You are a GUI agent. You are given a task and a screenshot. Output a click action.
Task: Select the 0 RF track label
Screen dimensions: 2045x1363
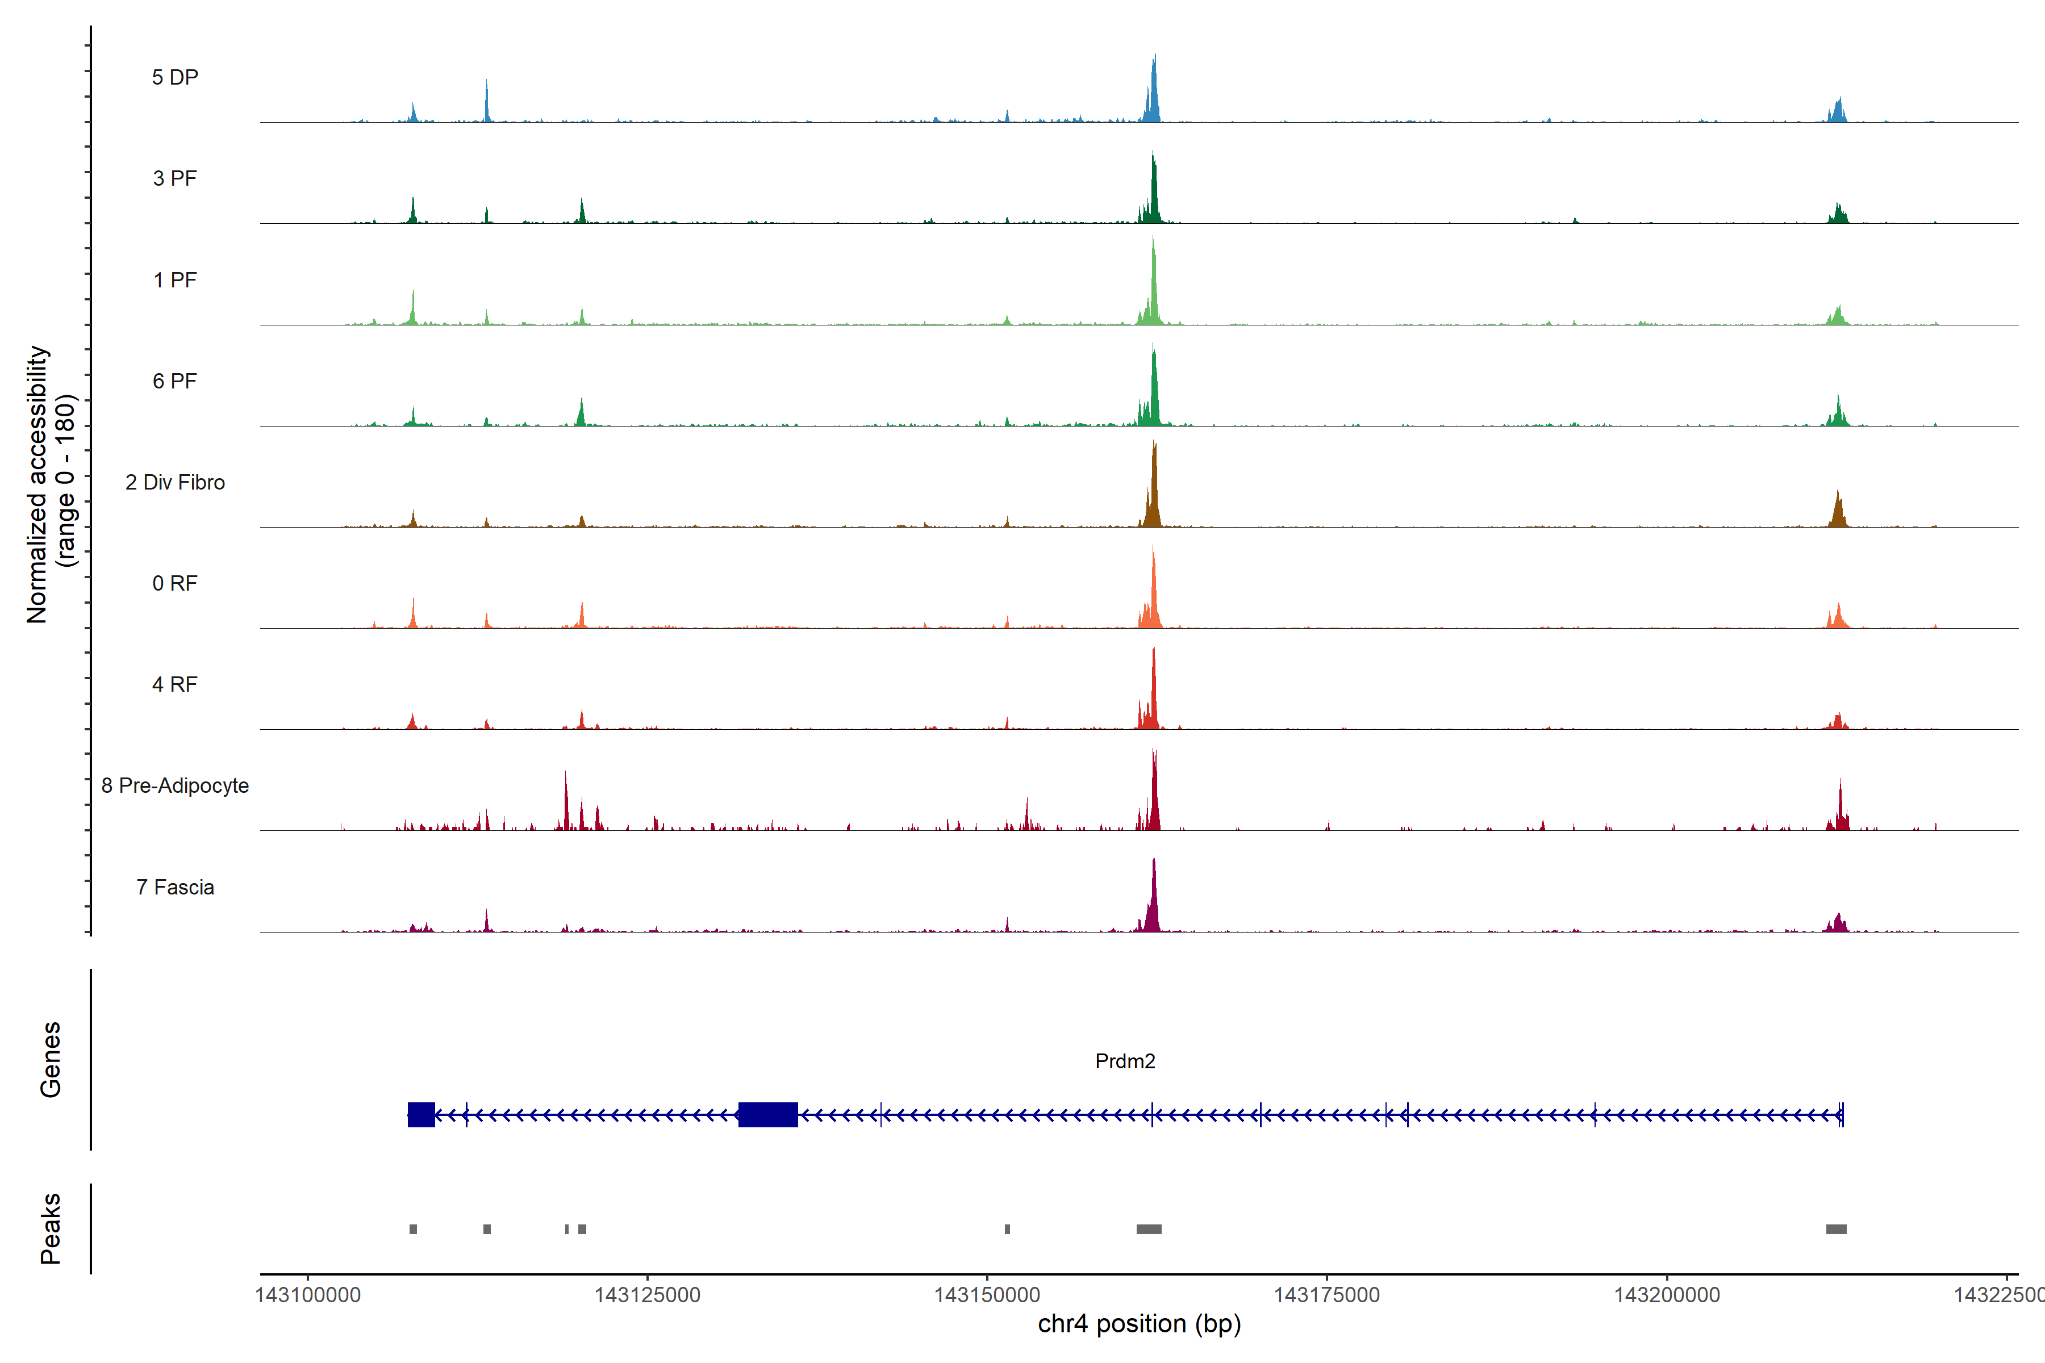point(175,583)
